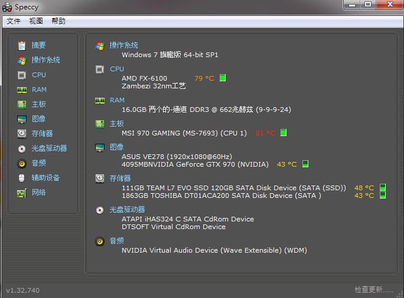
Task: Click the CPU temperature 79 °C value
Action: tap(204, 78)
